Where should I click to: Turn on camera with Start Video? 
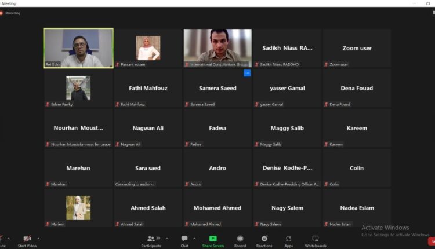coord(27,240)
